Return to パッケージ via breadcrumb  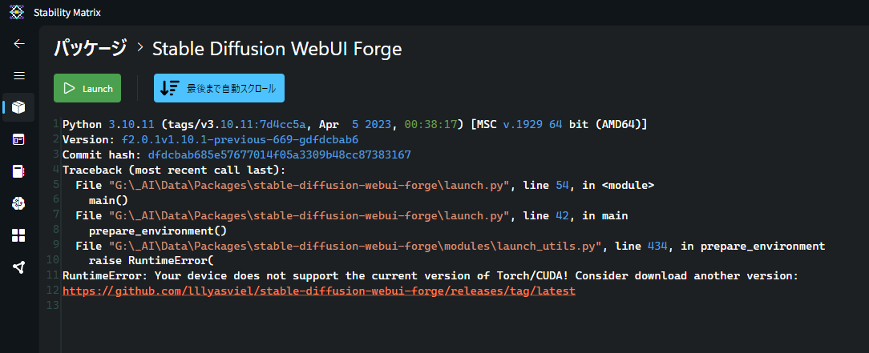91,49
